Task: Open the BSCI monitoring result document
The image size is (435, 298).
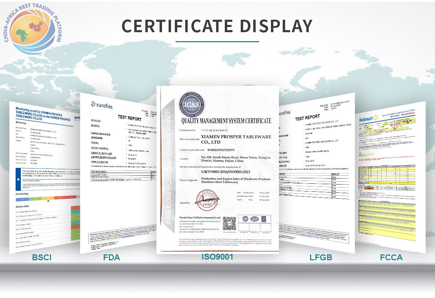Action: pos(45,178)
